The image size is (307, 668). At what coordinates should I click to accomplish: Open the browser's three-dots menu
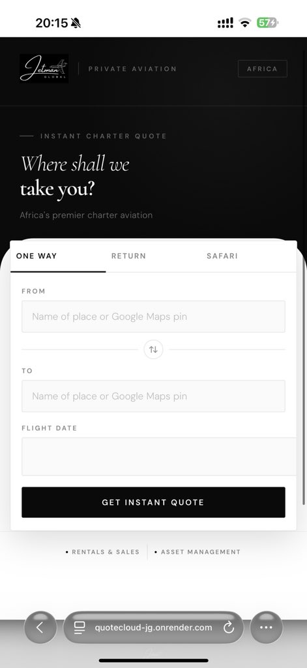tap(266, 627)
